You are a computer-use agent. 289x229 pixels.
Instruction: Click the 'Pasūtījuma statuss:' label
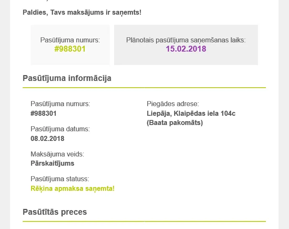pyautogui.click(x=60, y=179)
